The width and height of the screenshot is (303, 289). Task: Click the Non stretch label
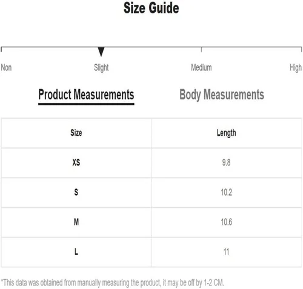6,67
